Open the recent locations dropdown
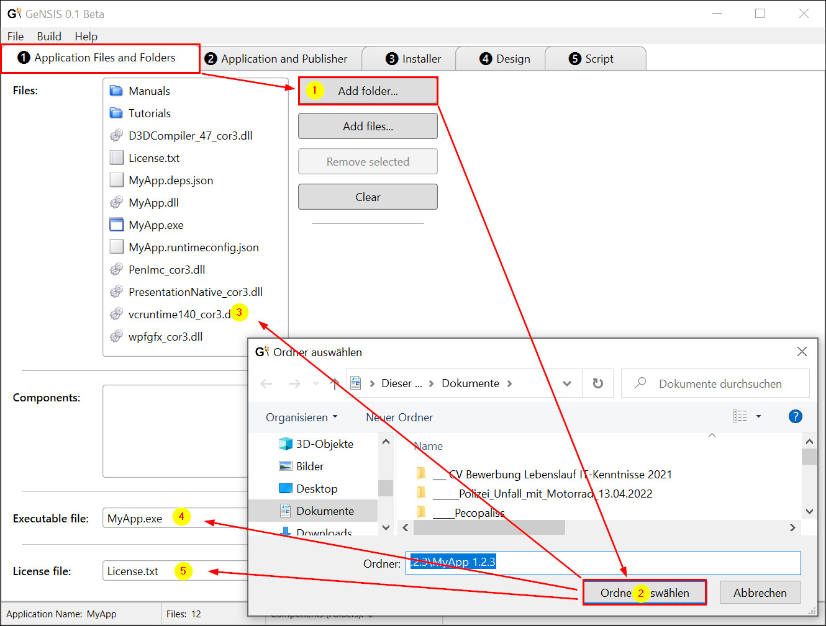The image size is (826, 626). tap(315, 384)
